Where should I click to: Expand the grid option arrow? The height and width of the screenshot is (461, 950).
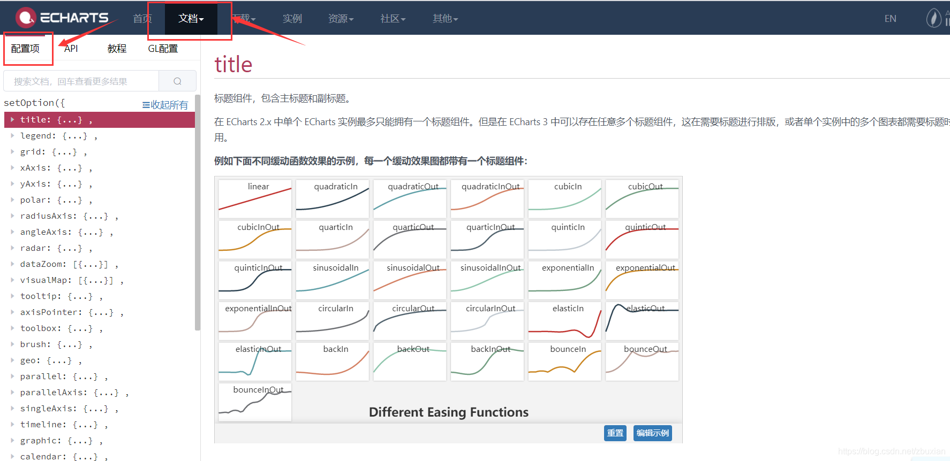pos(12,152)
